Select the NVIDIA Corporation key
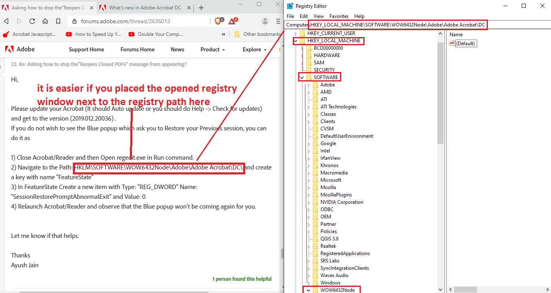 click(x=342, y=202)
